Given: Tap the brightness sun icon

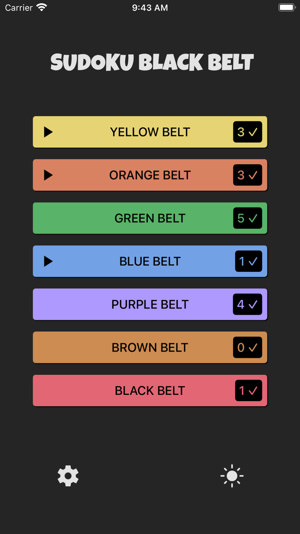Looking at the screenshot, I should tap(231, 476).
